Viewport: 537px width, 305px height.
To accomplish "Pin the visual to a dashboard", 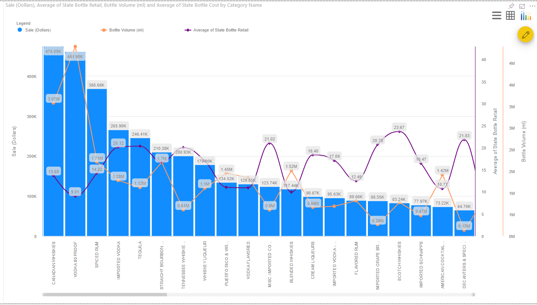I will pos(511,6).
